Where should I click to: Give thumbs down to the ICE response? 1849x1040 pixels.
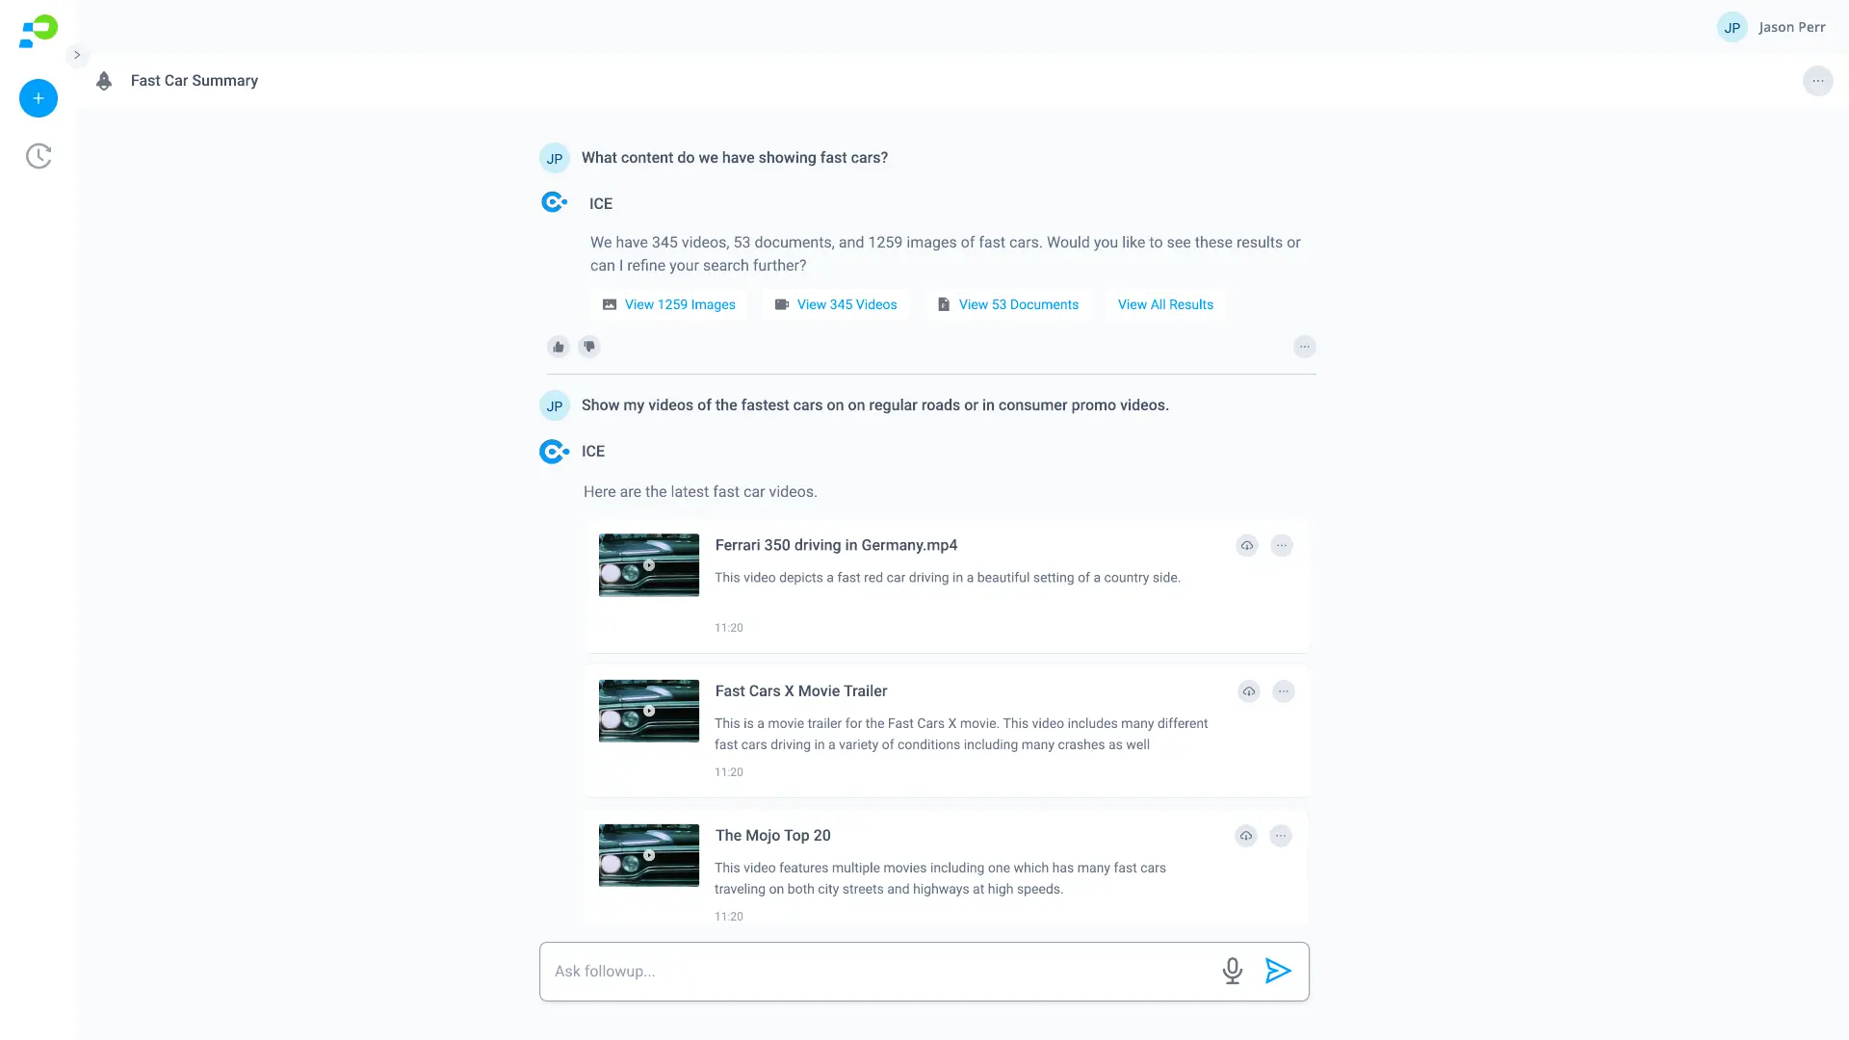coord(589,347)
